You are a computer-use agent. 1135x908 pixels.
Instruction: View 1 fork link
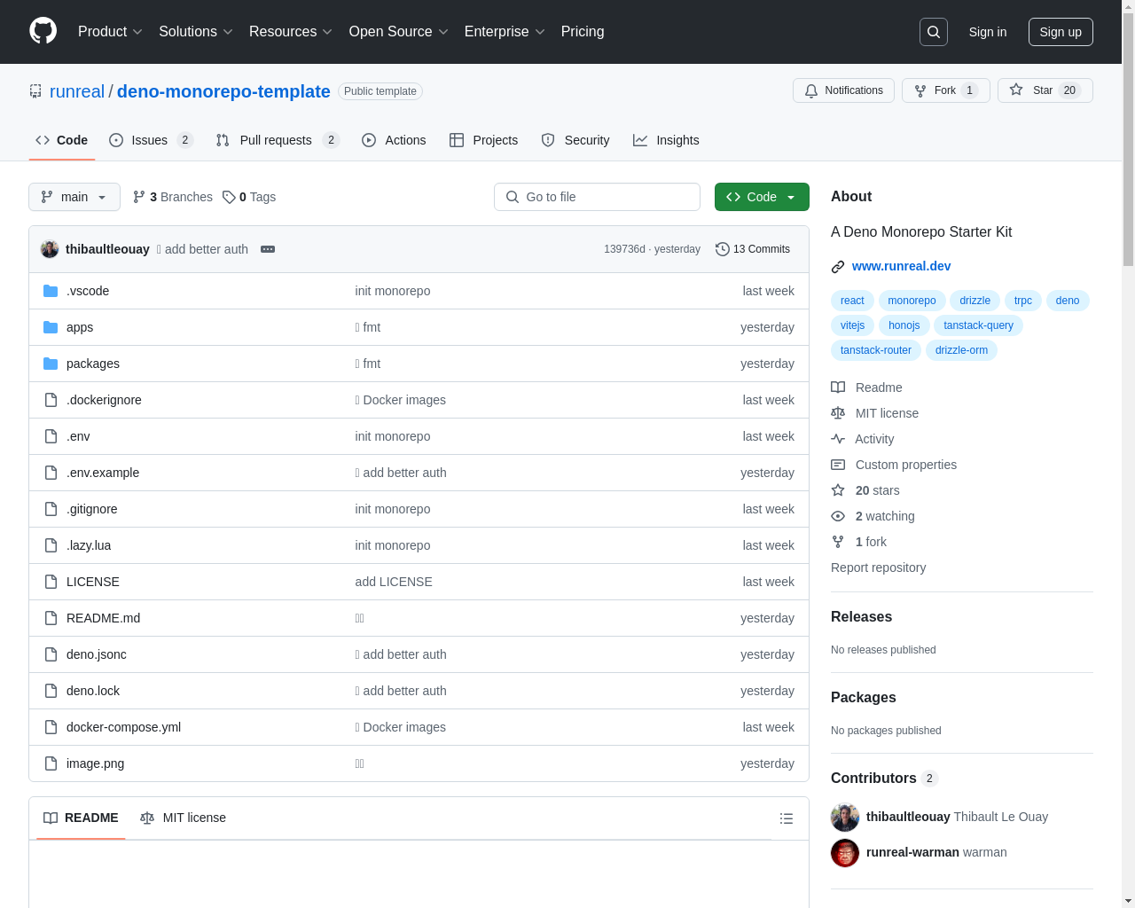[x=858, y=542]
